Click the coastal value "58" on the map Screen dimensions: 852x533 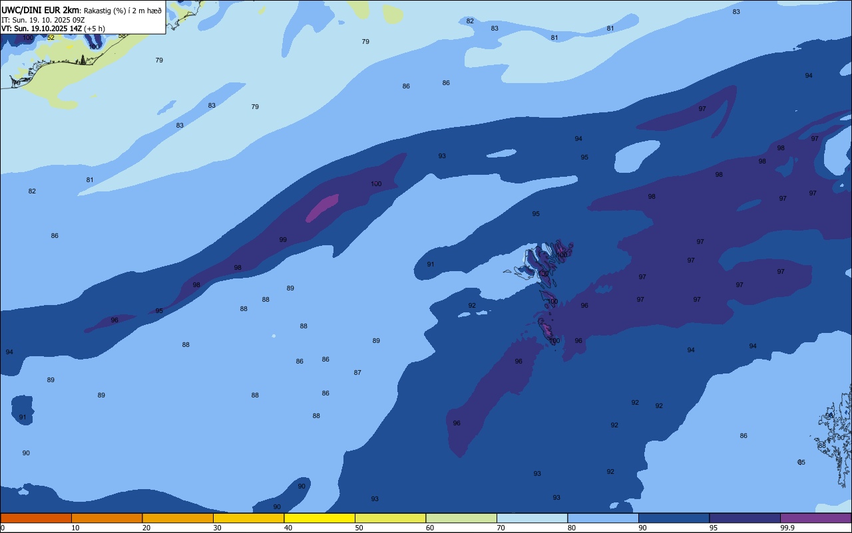[x=122, y=36]
